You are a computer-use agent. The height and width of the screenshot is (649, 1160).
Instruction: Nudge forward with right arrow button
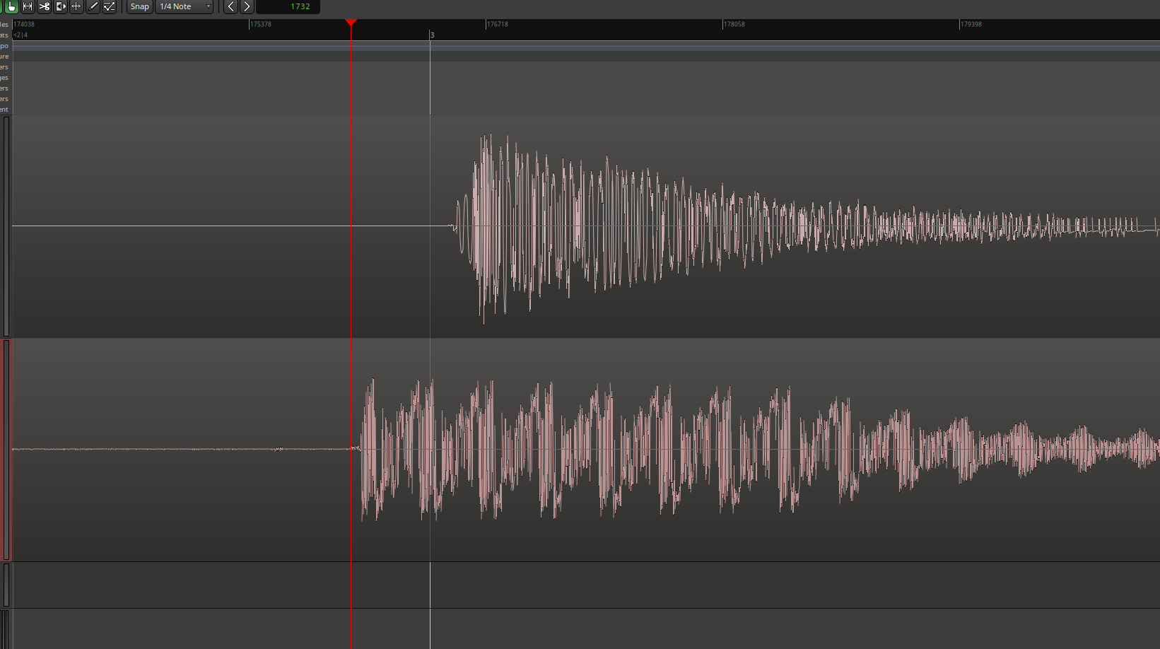pyautogui.click(x=247, y=6)
